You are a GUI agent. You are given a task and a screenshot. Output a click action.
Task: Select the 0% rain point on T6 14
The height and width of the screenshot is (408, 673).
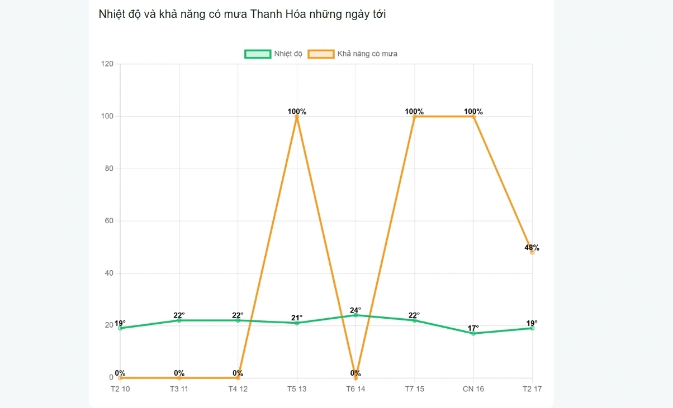[356, 378]
